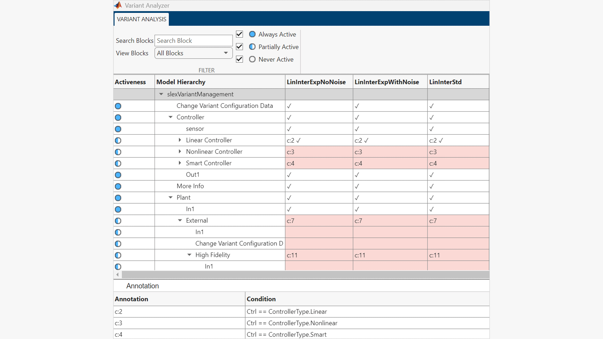Screen dimensions: 603x339
Task: Focus the Search Block input field
Action: 194,40
